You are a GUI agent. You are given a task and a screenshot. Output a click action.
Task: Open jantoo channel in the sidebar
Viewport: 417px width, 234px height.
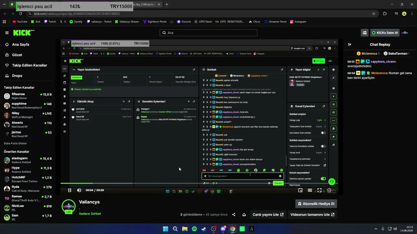[x=28, y=134]
